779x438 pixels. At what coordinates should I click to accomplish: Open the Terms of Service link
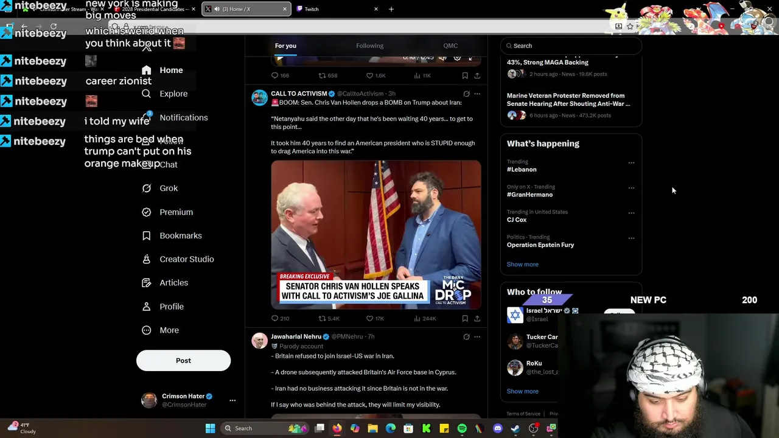(x=523, y=414)
